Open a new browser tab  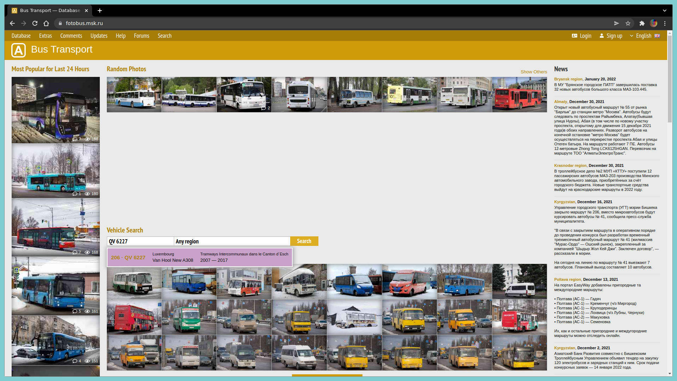point(100,11)
